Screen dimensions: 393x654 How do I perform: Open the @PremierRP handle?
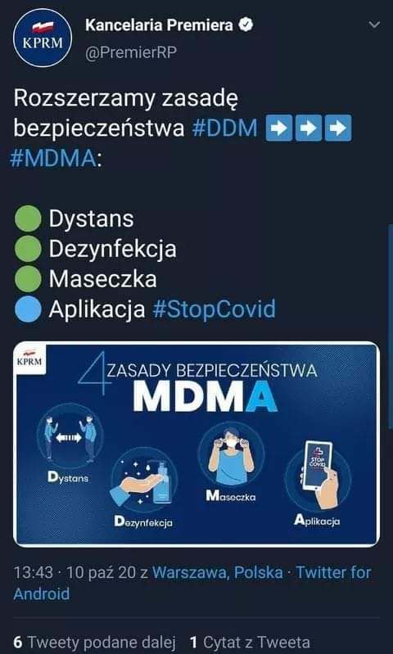point(131,53)
